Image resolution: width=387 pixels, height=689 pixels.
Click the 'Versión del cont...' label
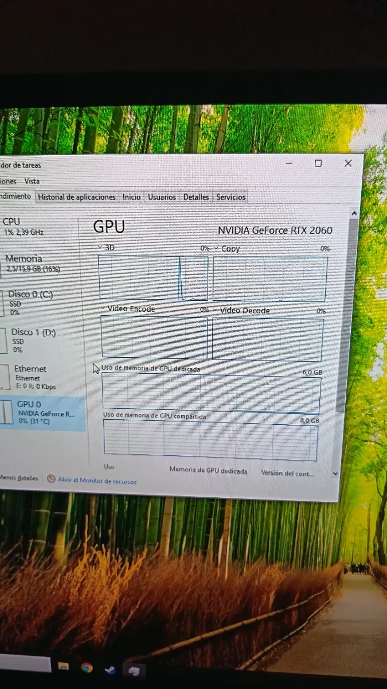tap(287, 473)
